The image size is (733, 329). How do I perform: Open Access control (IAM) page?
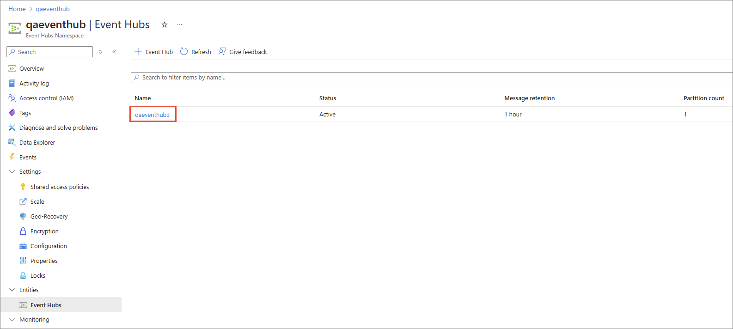click(46, 98)
